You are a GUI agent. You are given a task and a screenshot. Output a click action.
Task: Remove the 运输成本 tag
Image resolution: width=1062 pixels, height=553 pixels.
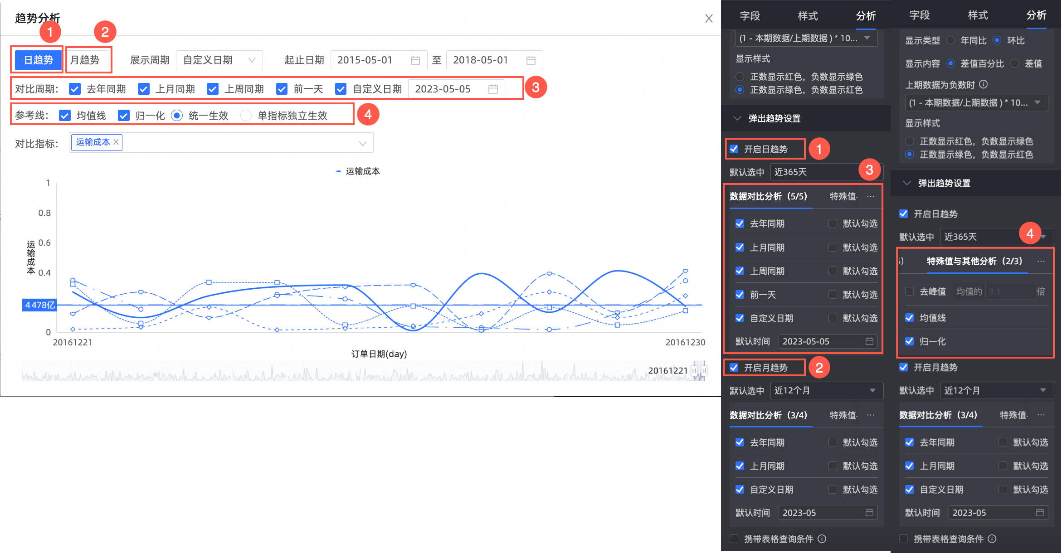pyautogui.click(x=116, y=142)
